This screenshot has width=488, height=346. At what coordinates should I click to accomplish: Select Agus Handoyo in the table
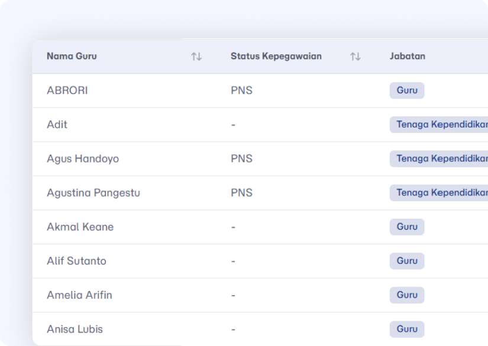click(x=83, y=159)
